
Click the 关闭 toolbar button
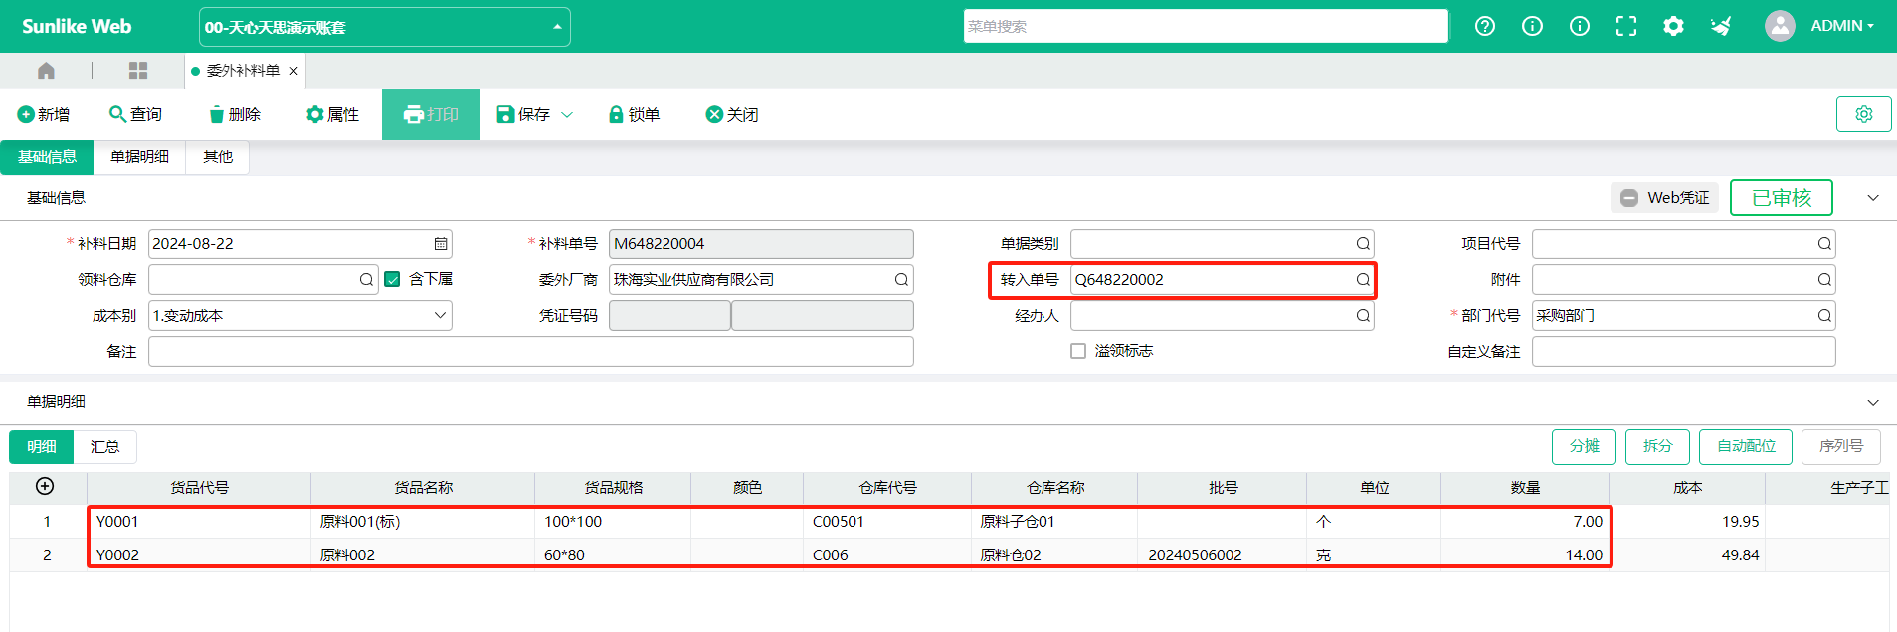[732, 115]
